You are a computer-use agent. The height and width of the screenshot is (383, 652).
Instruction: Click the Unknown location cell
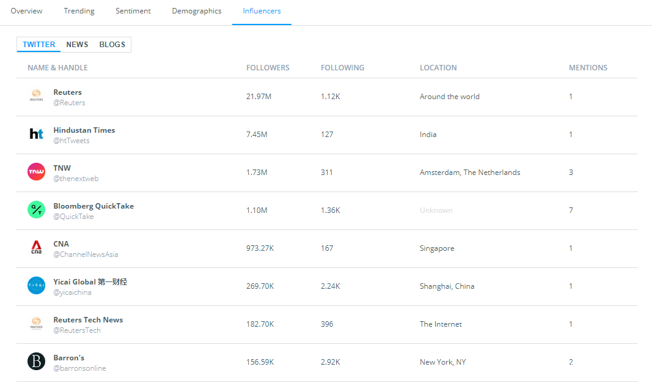click(x=436, y=210)
